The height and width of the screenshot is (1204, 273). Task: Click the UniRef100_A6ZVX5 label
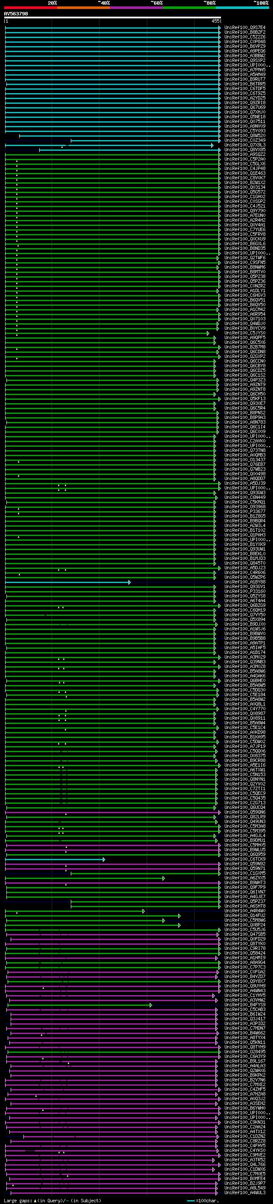click(x=245, y=878)
